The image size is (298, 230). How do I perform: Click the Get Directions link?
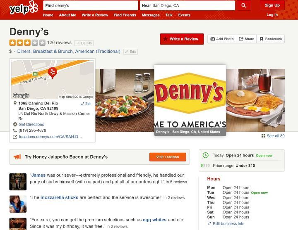pos(31,124)
